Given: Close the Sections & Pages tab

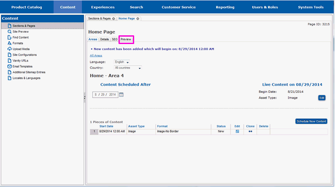Looking at the screenshot, I should tap(113, 19).
